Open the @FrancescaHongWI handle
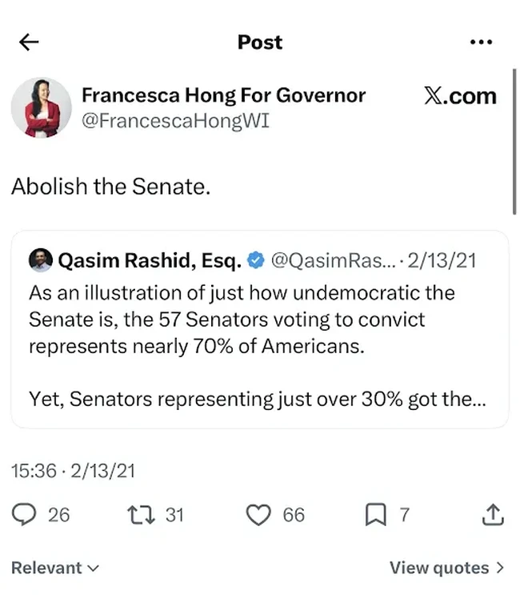The height and width of the screenshot is (595, 520). pos(175,121)
